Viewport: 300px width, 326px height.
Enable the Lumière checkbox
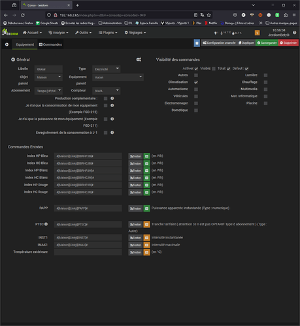pos(265,75)
